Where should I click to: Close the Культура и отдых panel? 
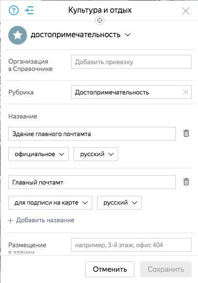tap(186, 11)
